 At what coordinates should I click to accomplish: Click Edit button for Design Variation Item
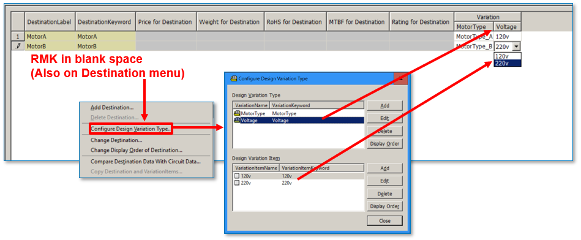coord(384,181)
